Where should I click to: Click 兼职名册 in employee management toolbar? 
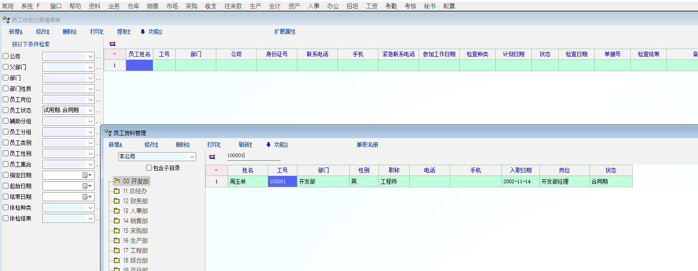367,145
